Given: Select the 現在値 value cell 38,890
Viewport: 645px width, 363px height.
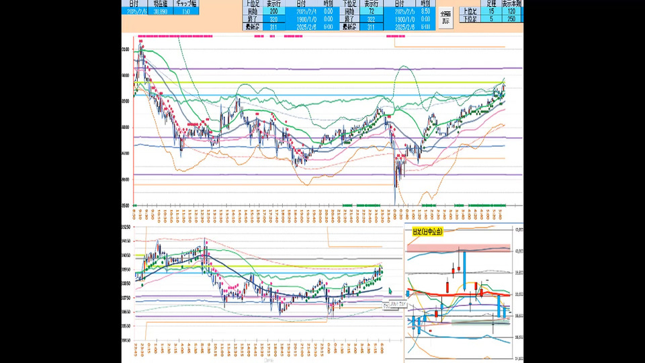Looking at the screenshot, I should 161,11.
